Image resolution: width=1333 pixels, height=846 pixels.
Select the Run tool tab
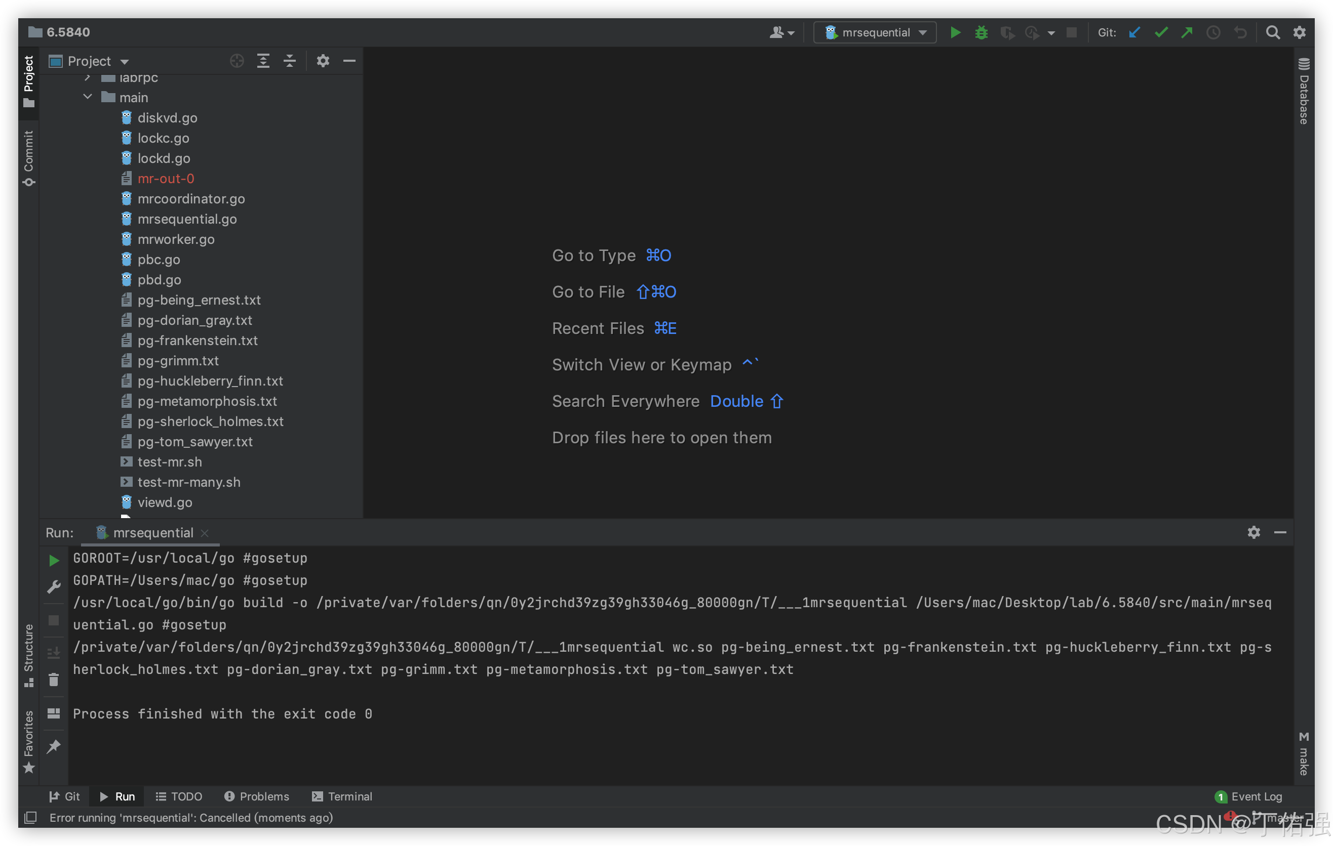[117, 796]
